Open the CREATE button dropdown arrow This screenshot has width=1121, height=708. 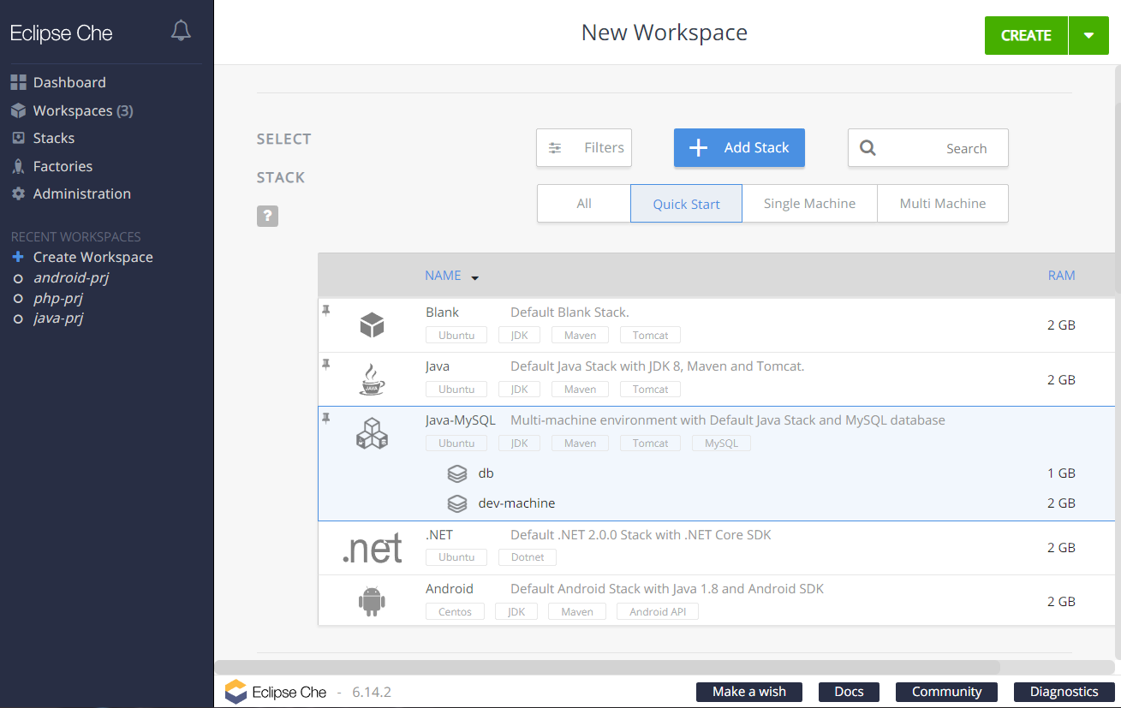point(1088,35)
